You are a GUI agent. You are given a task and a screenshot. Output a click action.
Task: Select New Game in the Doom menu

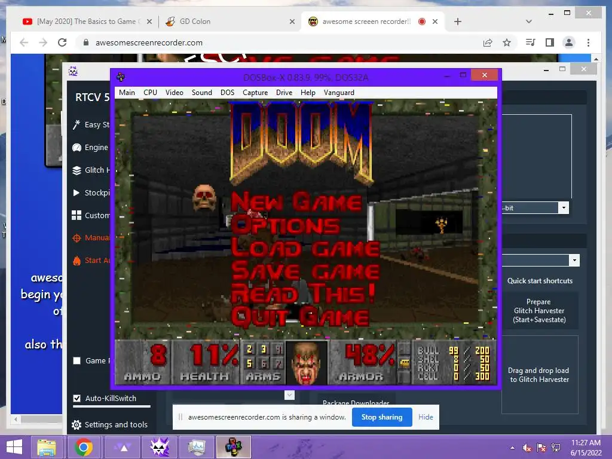296,202
